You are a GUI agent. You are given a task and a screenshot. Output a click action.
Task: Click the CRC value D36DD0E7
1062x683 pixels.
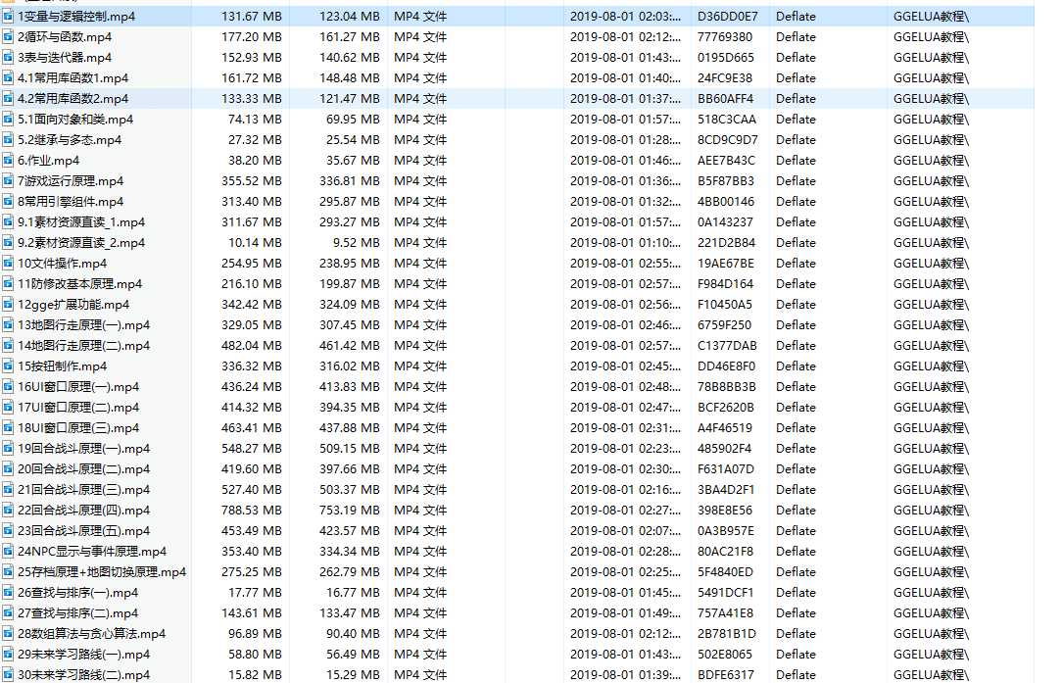[x=726, y=16]
